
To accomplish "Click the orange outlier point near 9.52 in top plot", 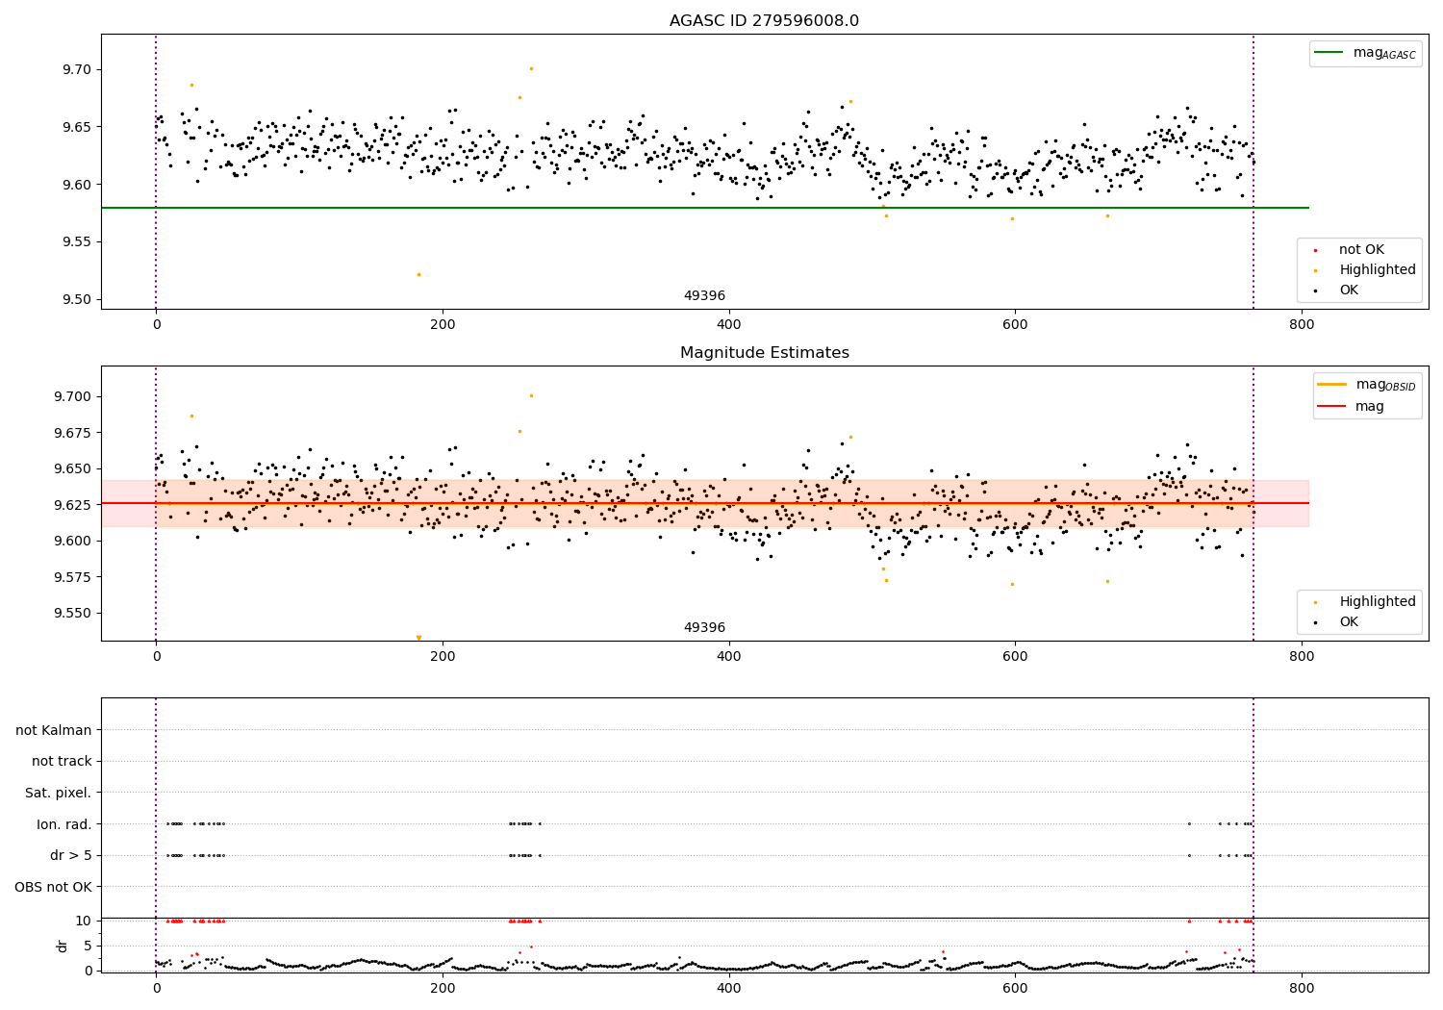I will (x=418, y=274).
